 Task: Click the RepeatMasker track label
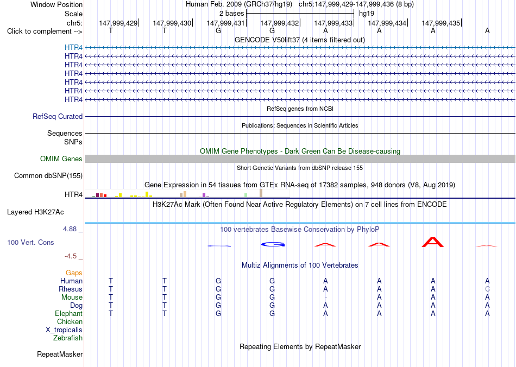click(x=60, y=354)
